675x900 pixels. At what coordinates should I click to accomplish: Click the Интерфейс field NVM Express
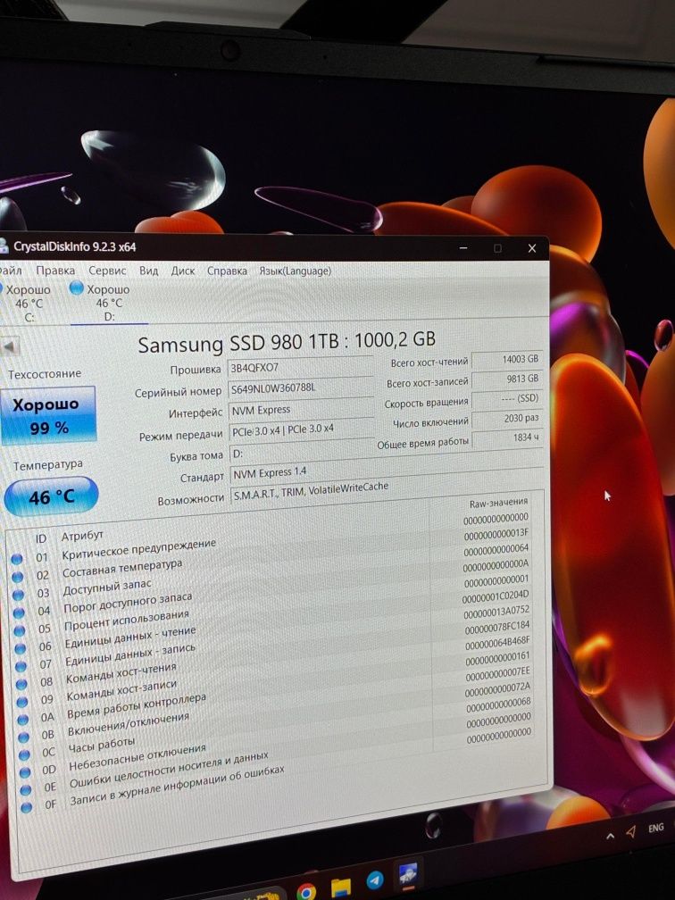point(302,410)
